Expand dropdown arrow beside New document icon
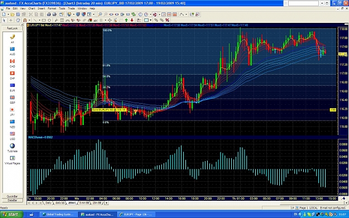The height and width of the screenshot is (218, 349). click(8, 14)
